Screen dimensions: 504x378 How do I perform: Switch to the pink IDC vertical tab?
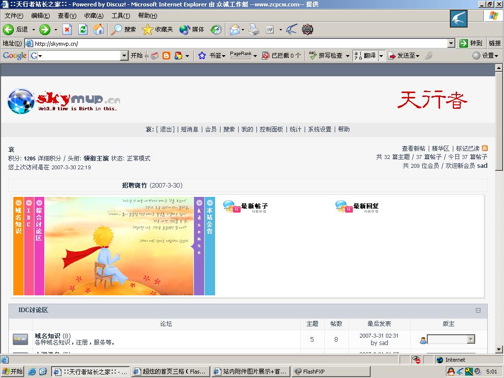pyautogui.click(x=29, y=246)
